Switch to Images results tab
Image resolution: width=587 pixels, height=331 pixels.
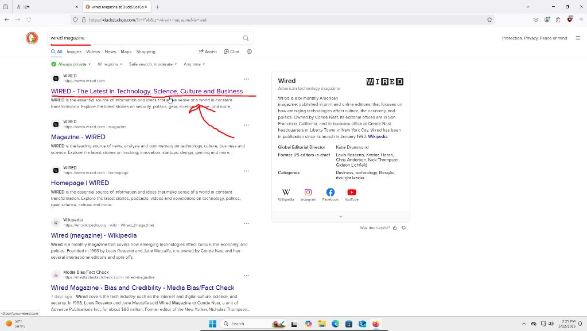pos(74,52)
